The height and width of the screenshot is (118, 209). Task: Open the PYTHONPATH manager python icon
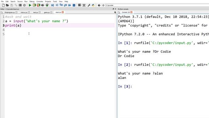pos(93,5)
